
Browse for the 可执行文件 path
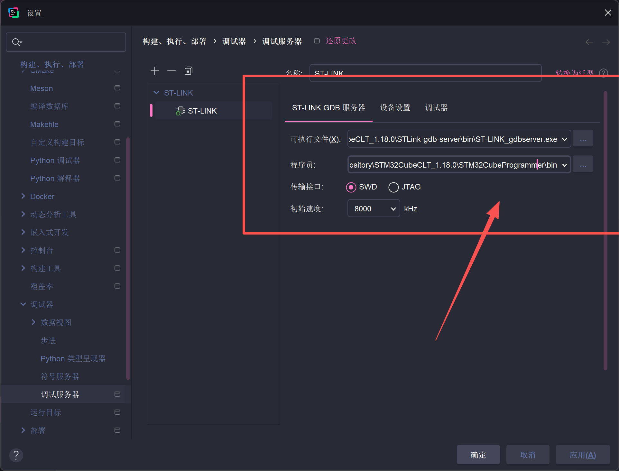[x=583, y=139]
